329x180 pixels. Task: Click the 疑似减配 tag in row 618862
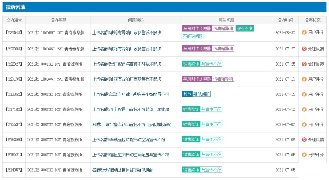tap(202, 94)
